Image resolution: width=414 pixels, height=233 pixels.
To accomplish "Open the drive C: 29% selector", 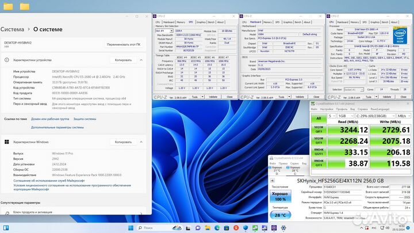I will [x=375, y=116].
